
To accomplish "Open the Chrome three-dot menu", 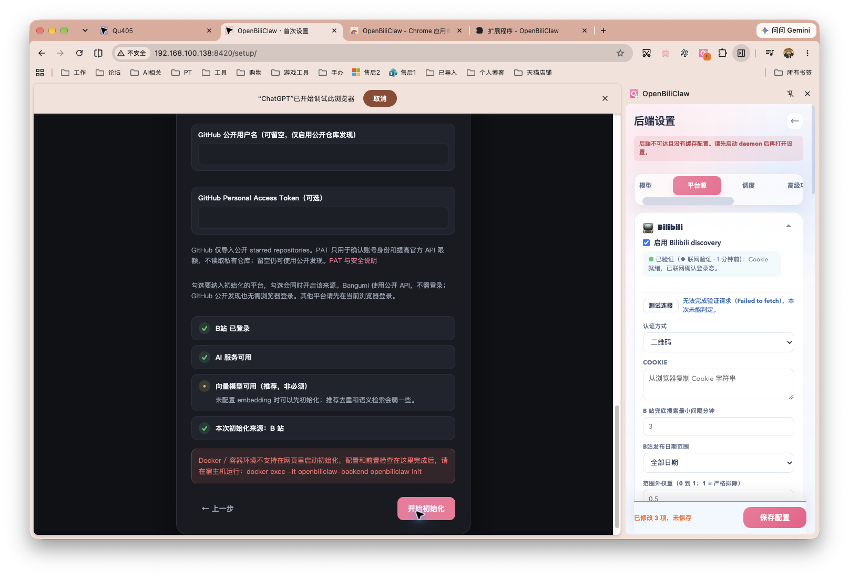I will click(807, 53).
